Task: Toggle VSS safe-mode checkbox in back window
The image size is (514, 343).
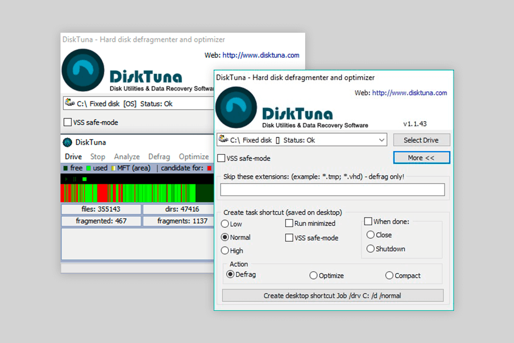Action: pyautogui.click(x=67, y=122)
